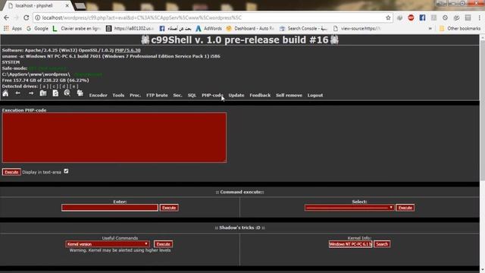Open the parent folder icon
This screenshot has height=273, width=485.
point(43,93)
